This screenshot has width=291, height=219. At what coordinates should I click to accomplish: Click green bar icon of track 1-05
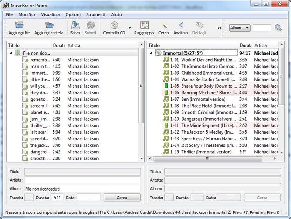[166, 86]
